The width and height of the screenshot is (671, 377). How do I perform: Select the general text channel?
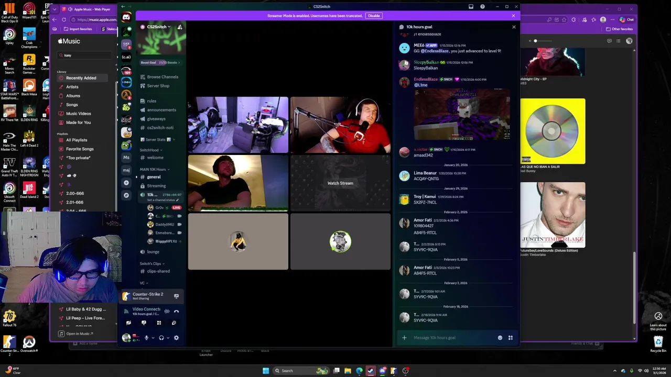[154, 177]
